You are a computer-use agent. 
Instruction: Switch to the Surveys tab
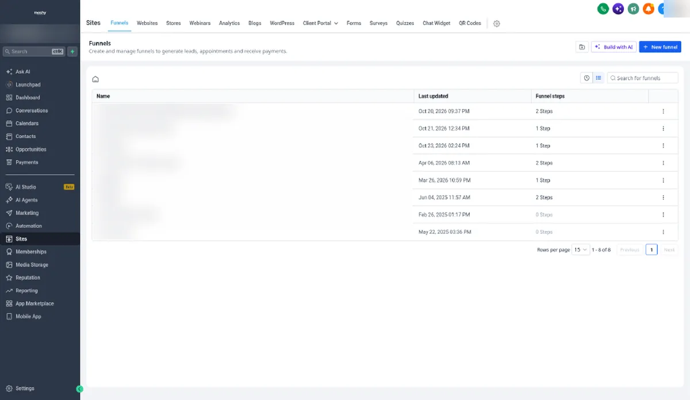click(378, 23)
